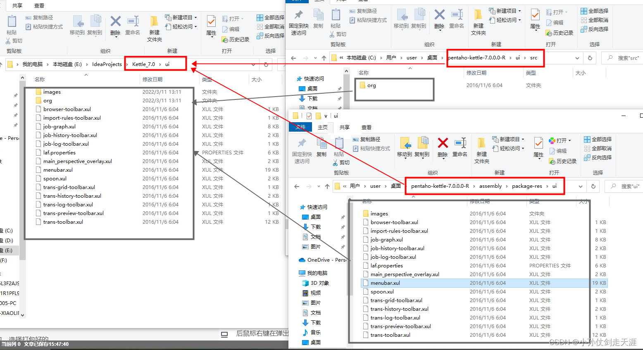Click 移动到 in the Kettle_7.0 window ribbon
Image resolution: width=643 pixels, height=350 pixels.
pos(77,26)
